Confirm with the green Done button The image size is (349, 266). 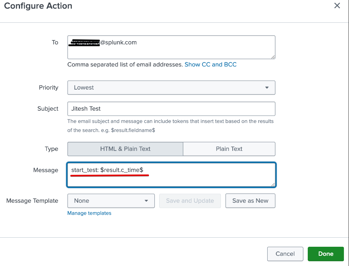(325, 254)
